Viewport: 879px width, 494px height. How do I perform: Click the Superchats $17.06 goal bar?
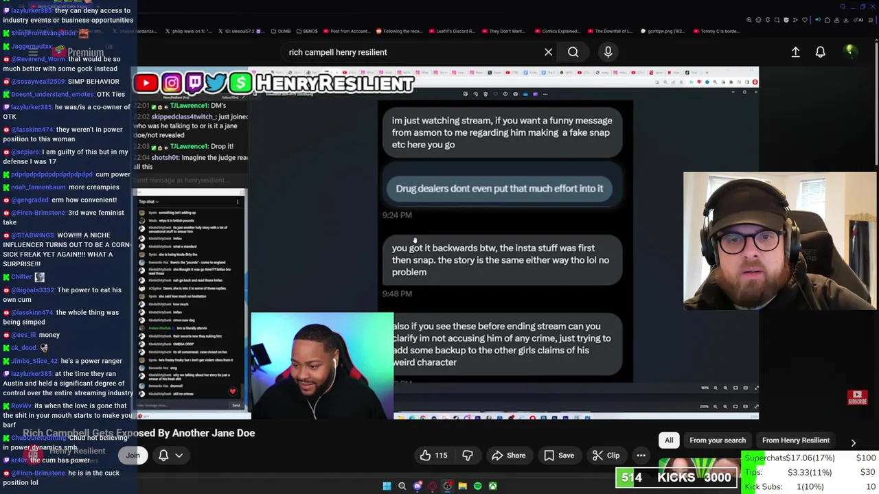pyautogui.click(x=810, y=458)
